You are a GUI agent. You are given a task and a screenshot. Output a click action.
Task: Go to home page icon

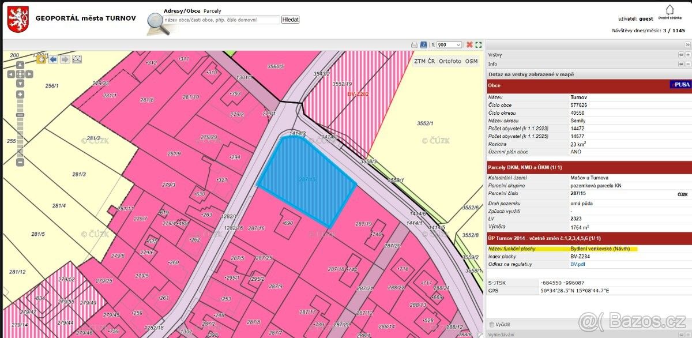tap(670, 10)
